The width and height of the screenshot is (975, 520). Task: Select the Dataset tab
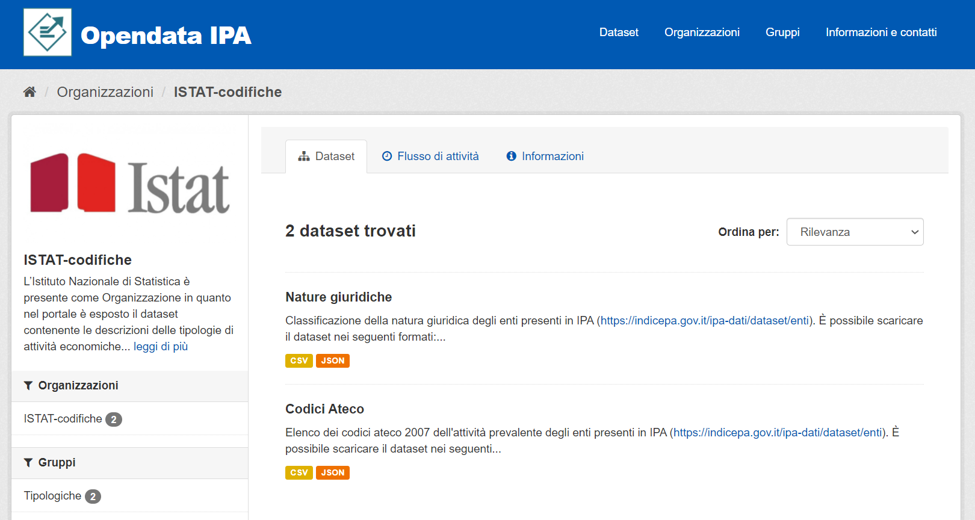pyautogui.click(x=327, y=156)
